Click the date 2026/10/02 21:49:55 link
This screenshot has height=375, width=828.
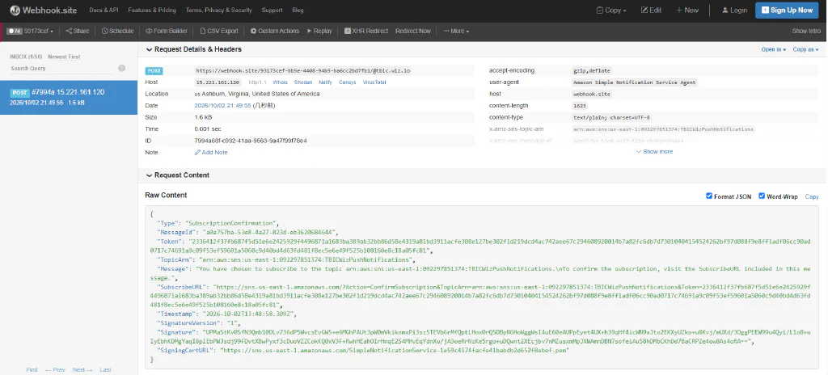pos(222,106)
